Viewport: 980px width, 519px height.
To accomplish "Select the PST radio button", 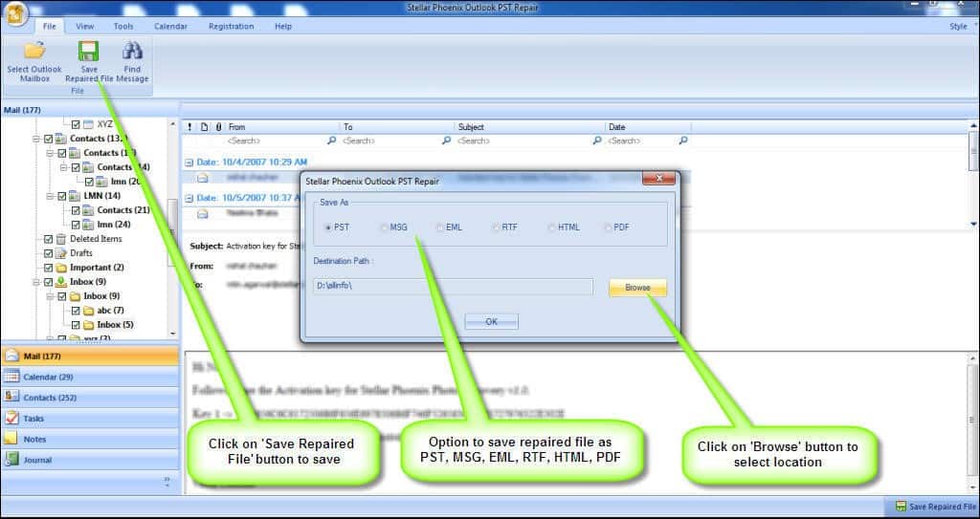I will coord(328,227).
